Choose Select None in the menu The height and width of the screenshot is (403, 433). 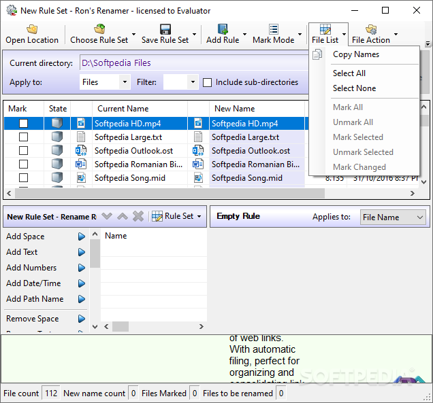[364, 88]
